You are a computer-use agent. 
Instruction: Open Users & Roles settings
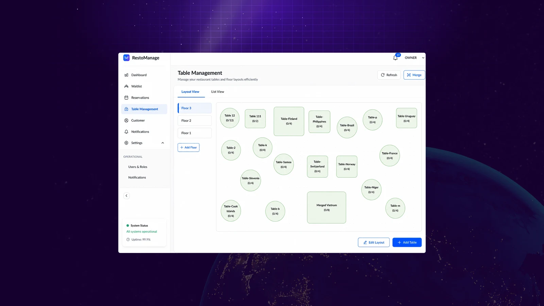point(138,167)
